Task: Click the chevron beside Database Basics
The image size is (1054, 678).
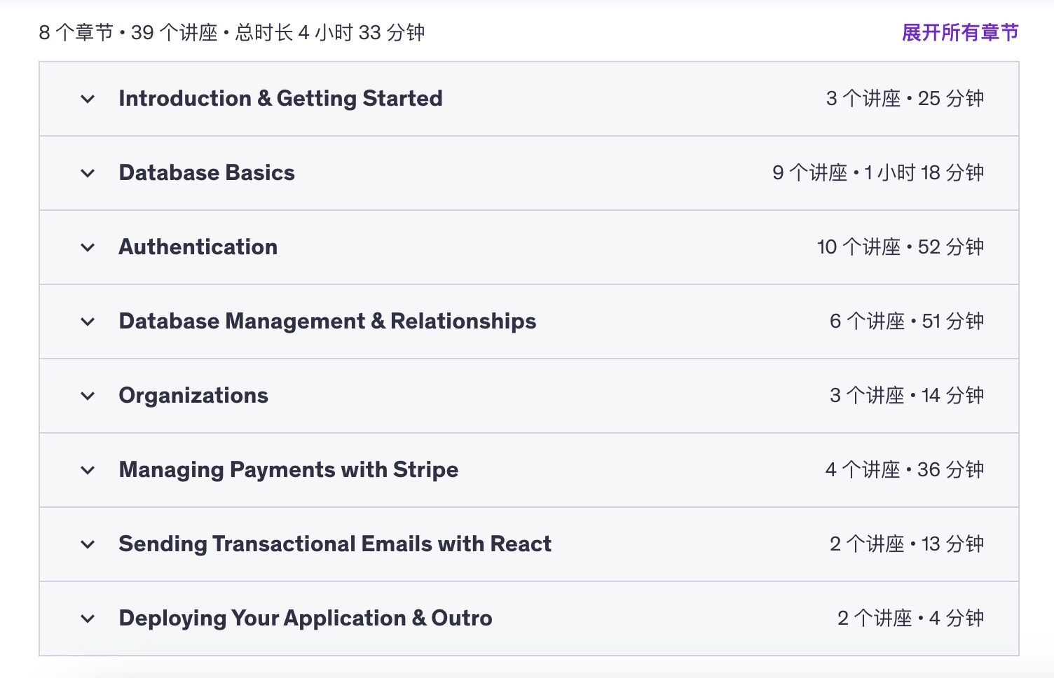Action: tap(88, 173)
